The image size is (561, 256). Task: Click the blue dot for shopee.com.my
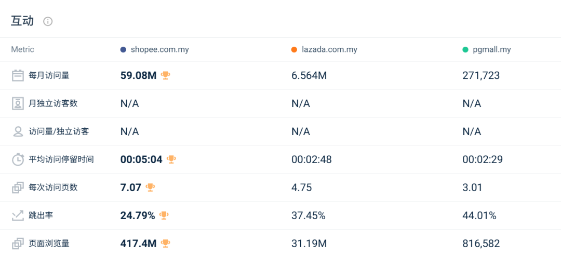click(x=123, y=50)
